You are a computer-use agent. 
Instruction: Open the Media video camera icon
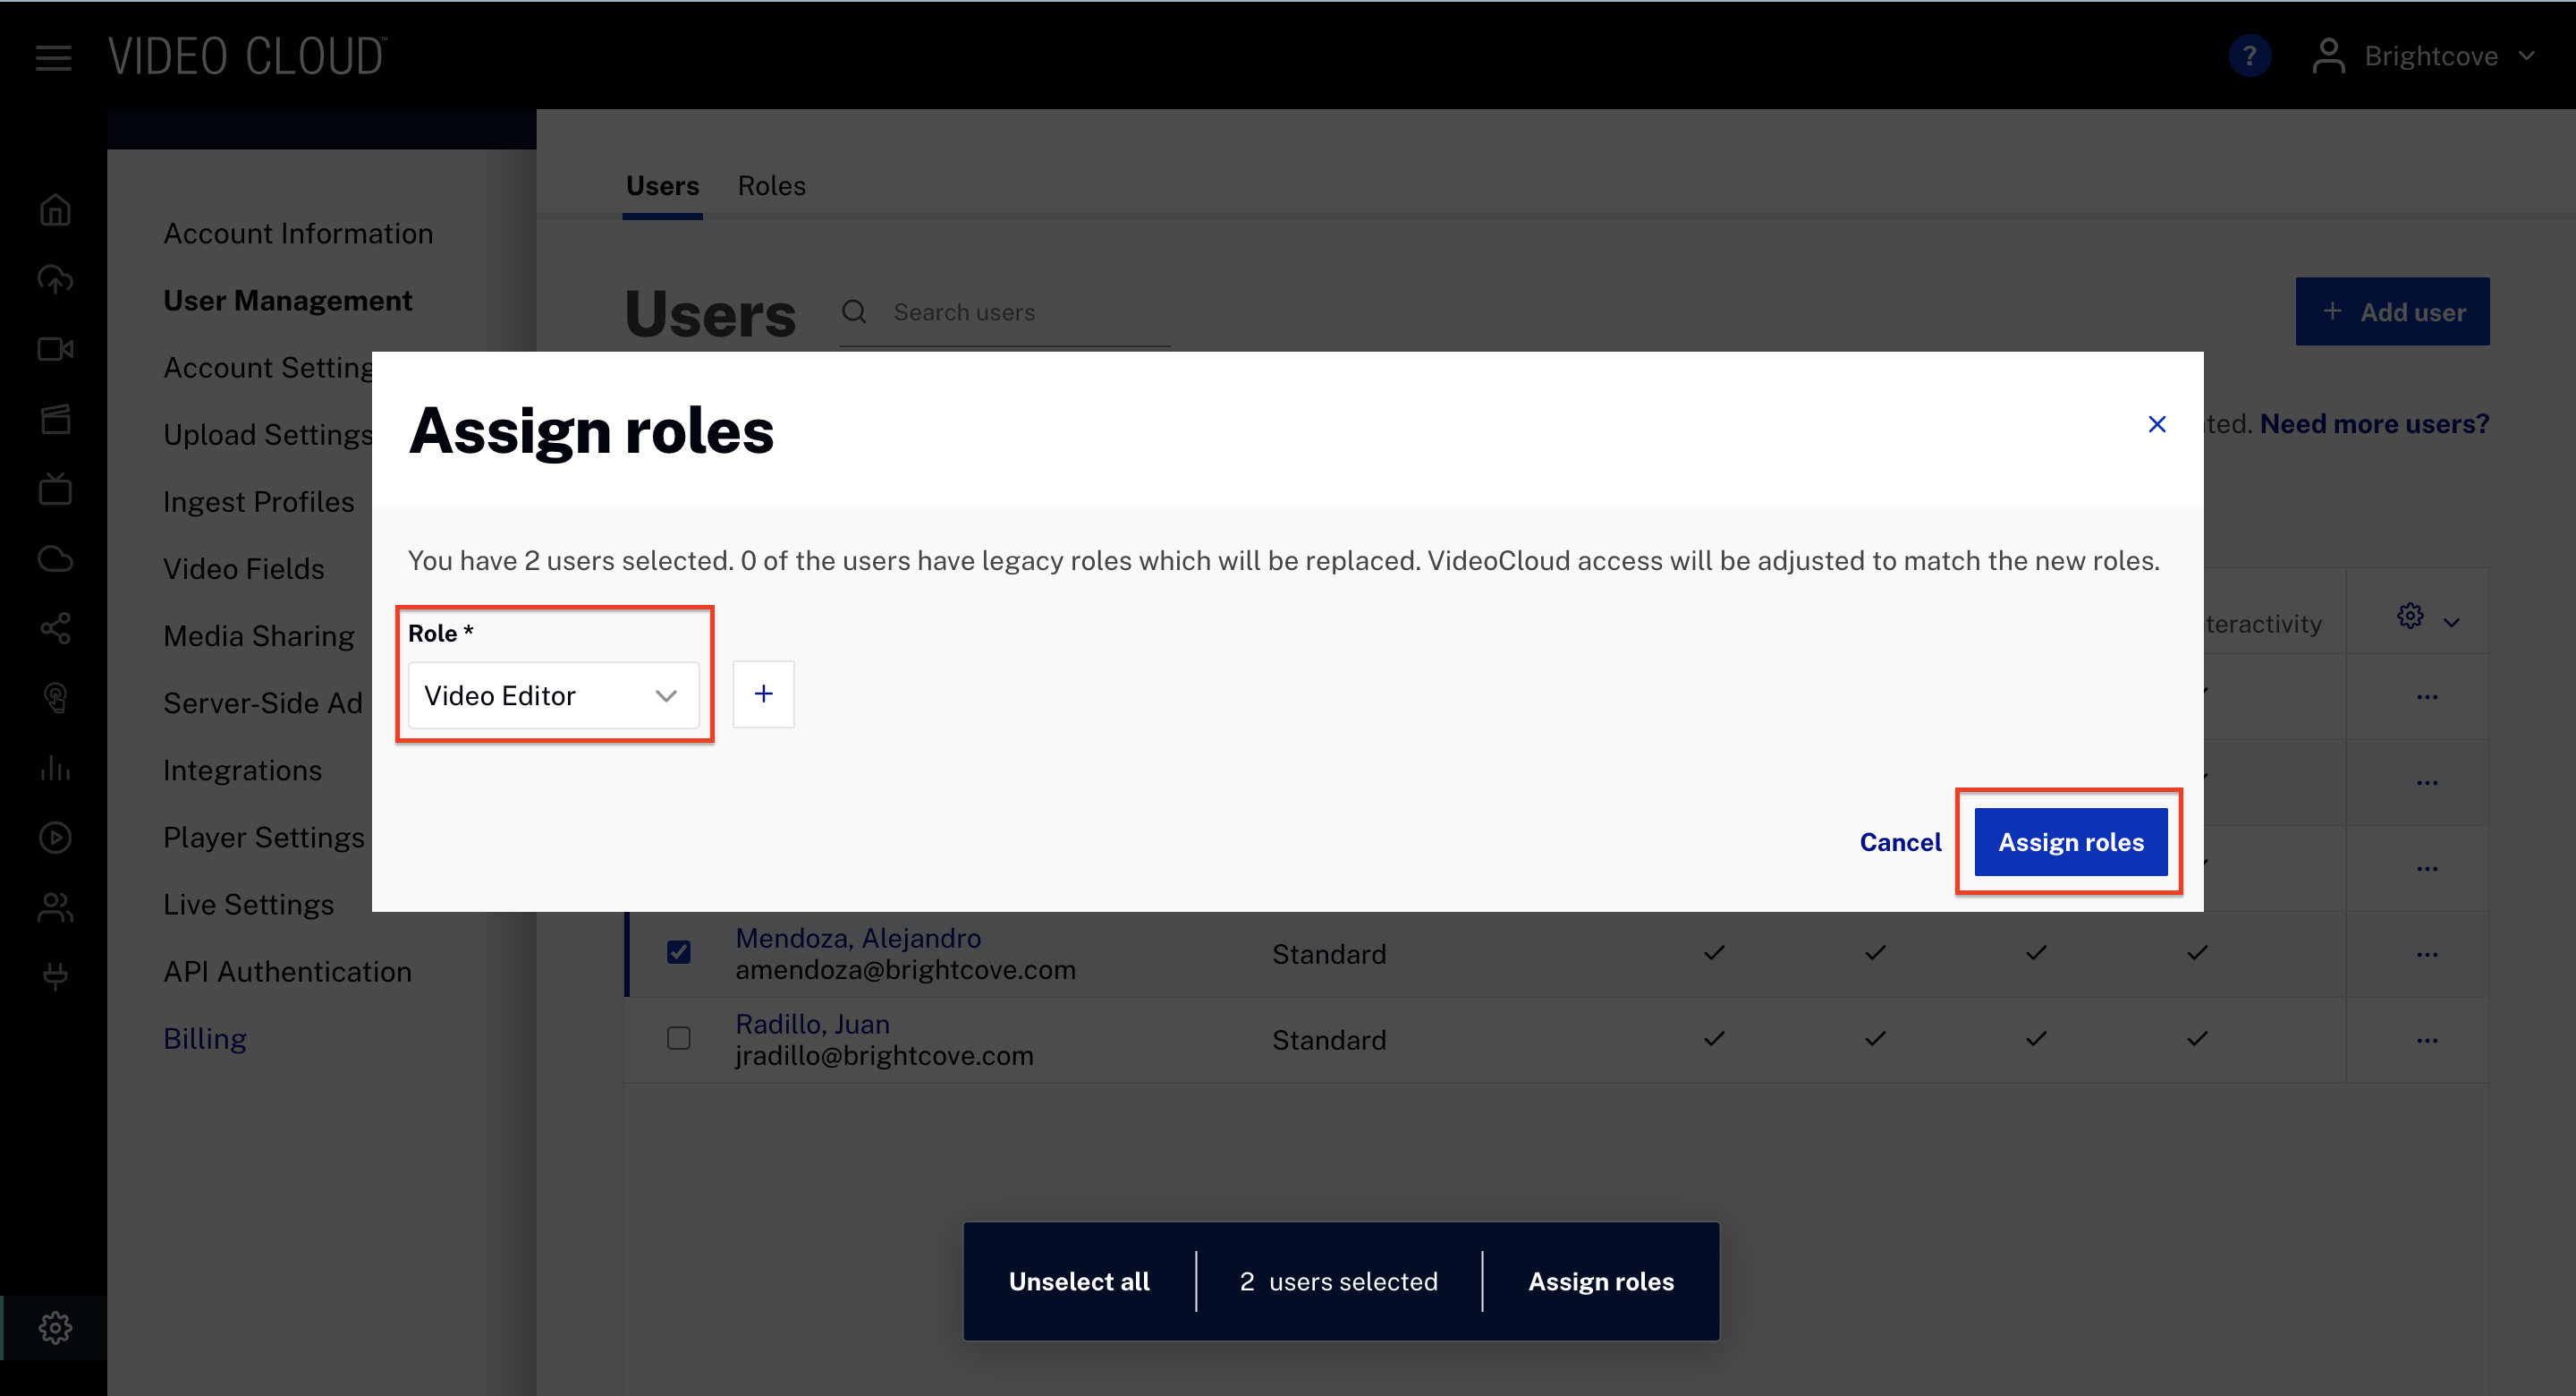55,349
